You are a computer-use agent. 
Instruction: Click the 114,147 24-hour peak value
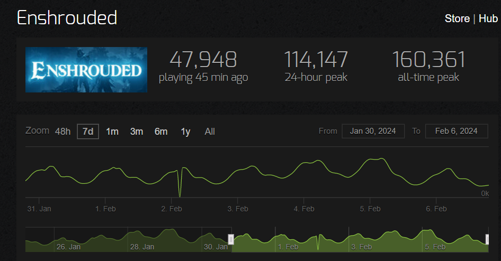[316, 60]
